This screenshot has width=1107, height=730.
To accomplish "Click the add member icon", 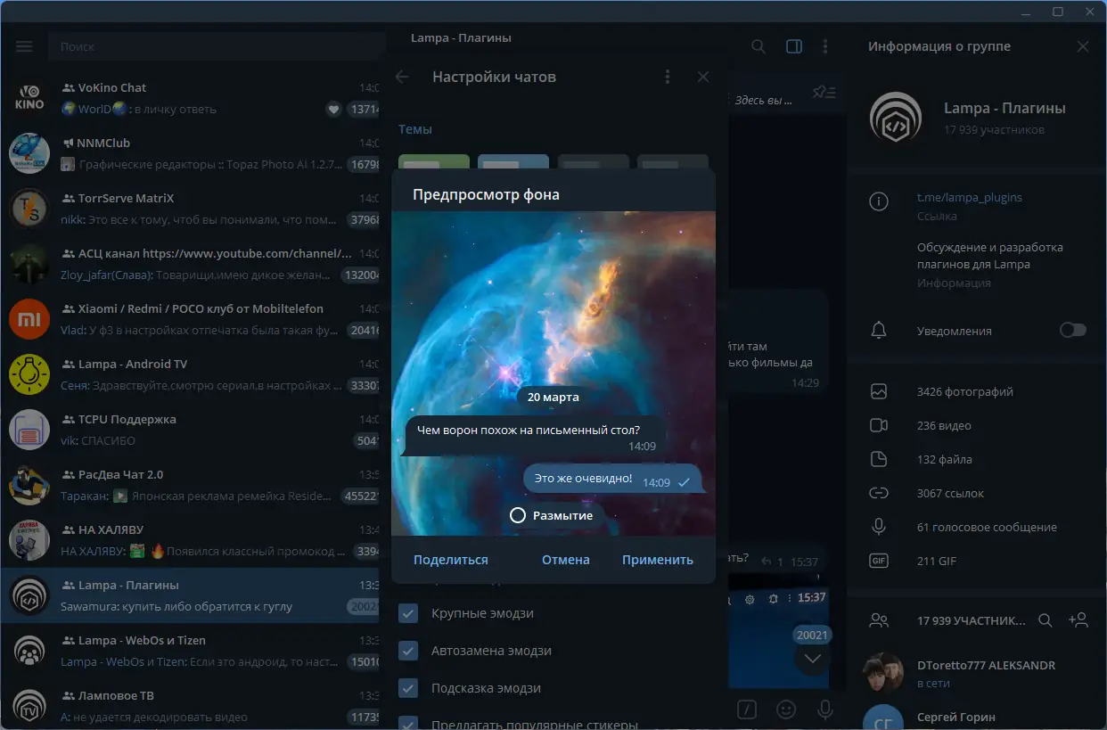I will point(1078,620).
